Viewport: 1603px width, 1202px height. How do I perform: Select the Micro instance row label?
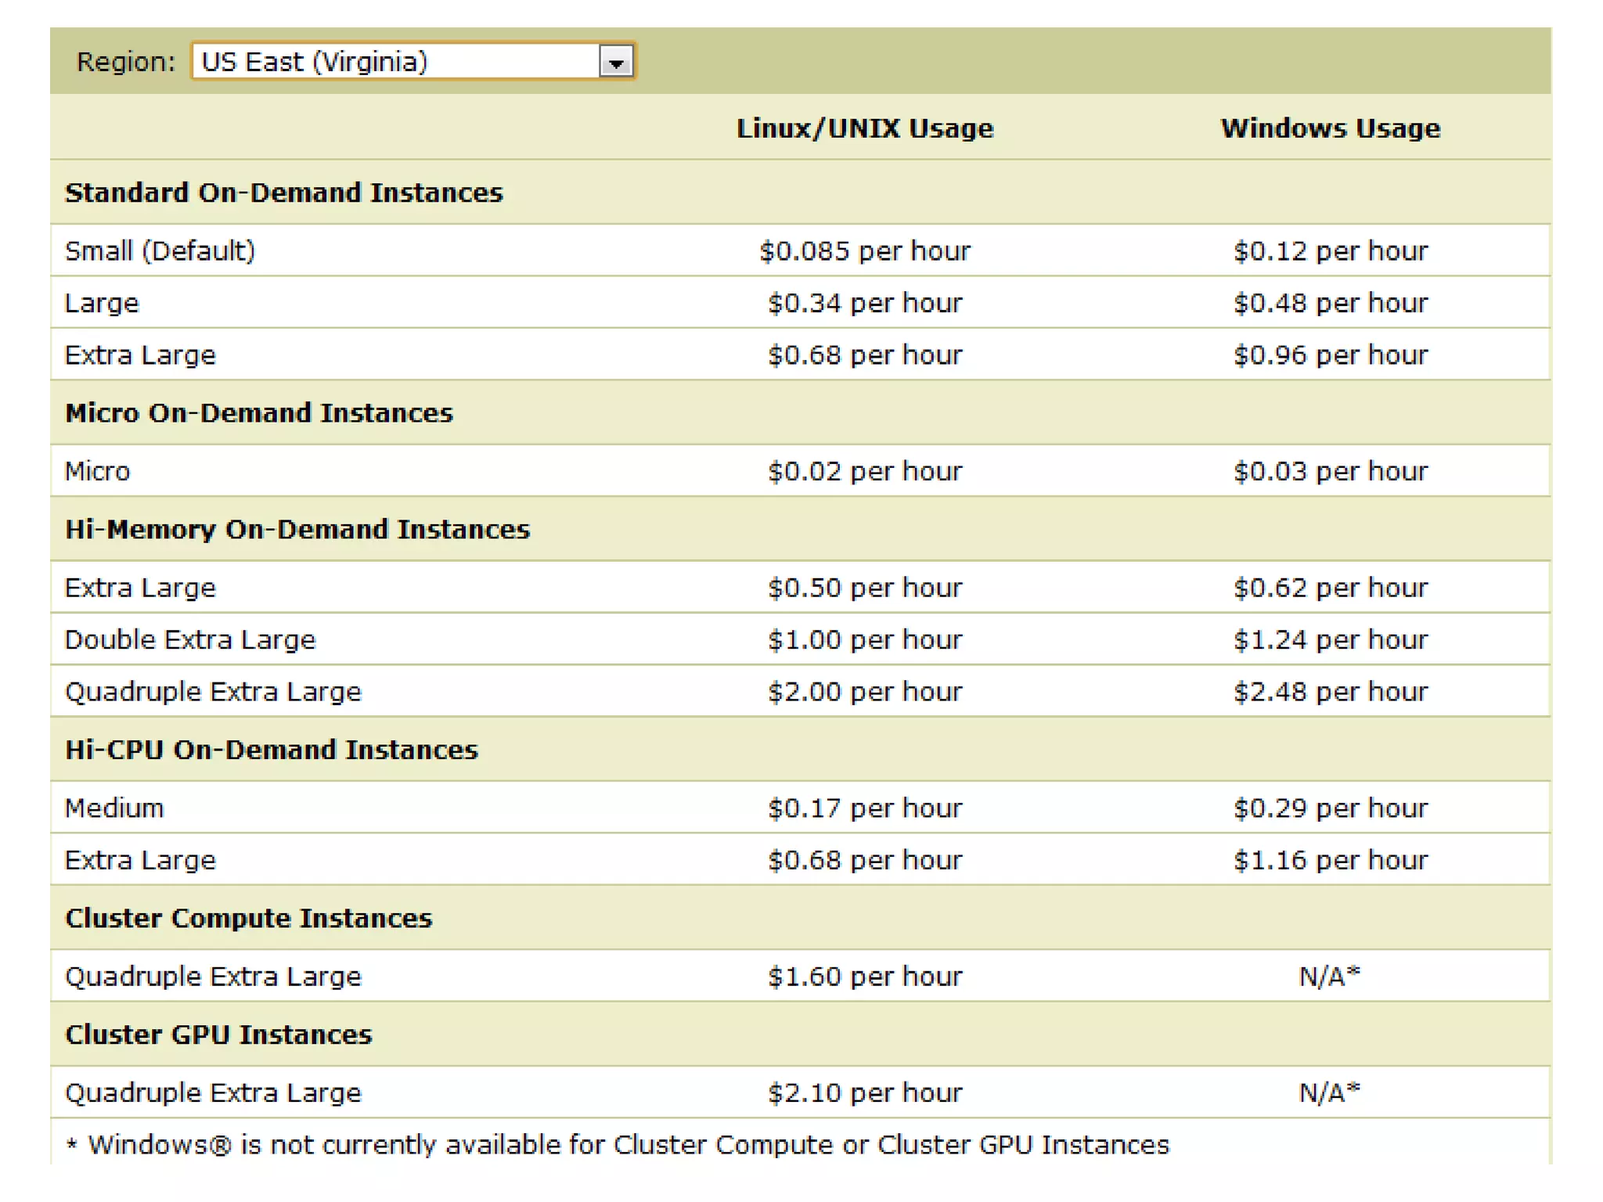point(97,472)
